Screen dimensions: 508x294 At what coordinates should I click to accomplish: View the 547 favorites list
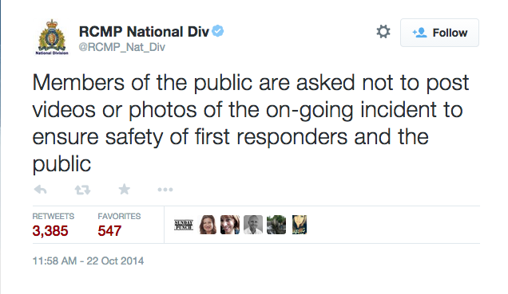[x=119, y=225]
